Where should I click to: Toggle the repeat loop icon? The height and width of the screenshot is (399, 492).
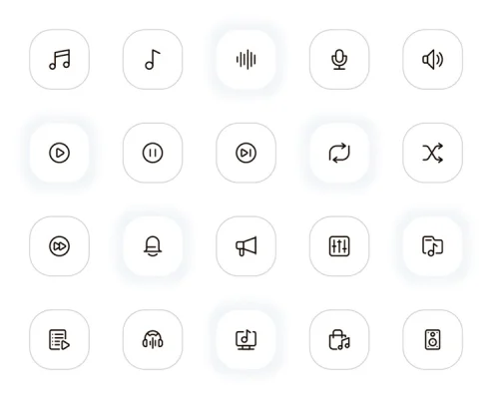[339, 153]
